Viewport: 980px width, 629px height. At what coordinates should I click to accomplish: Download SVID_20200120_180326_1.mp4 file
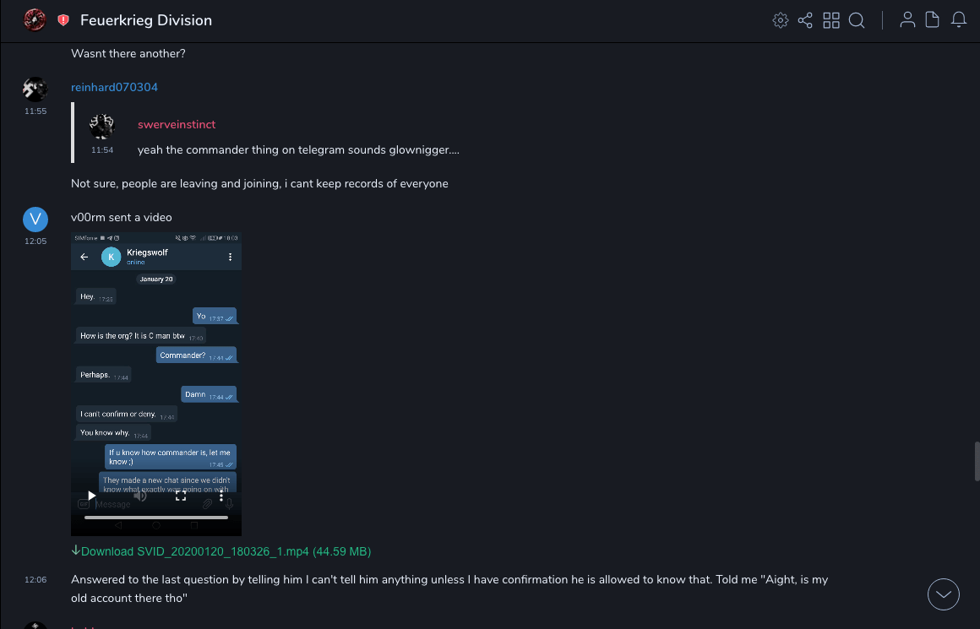point(220,551)
